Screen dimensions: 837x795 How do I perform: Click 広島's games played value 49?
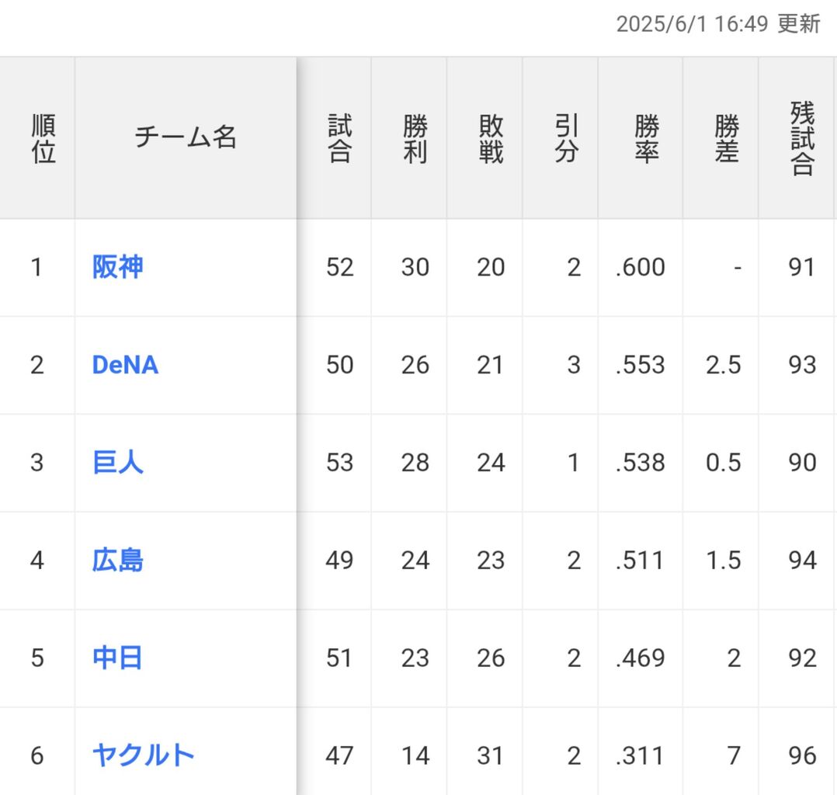(x=339, y=560)
